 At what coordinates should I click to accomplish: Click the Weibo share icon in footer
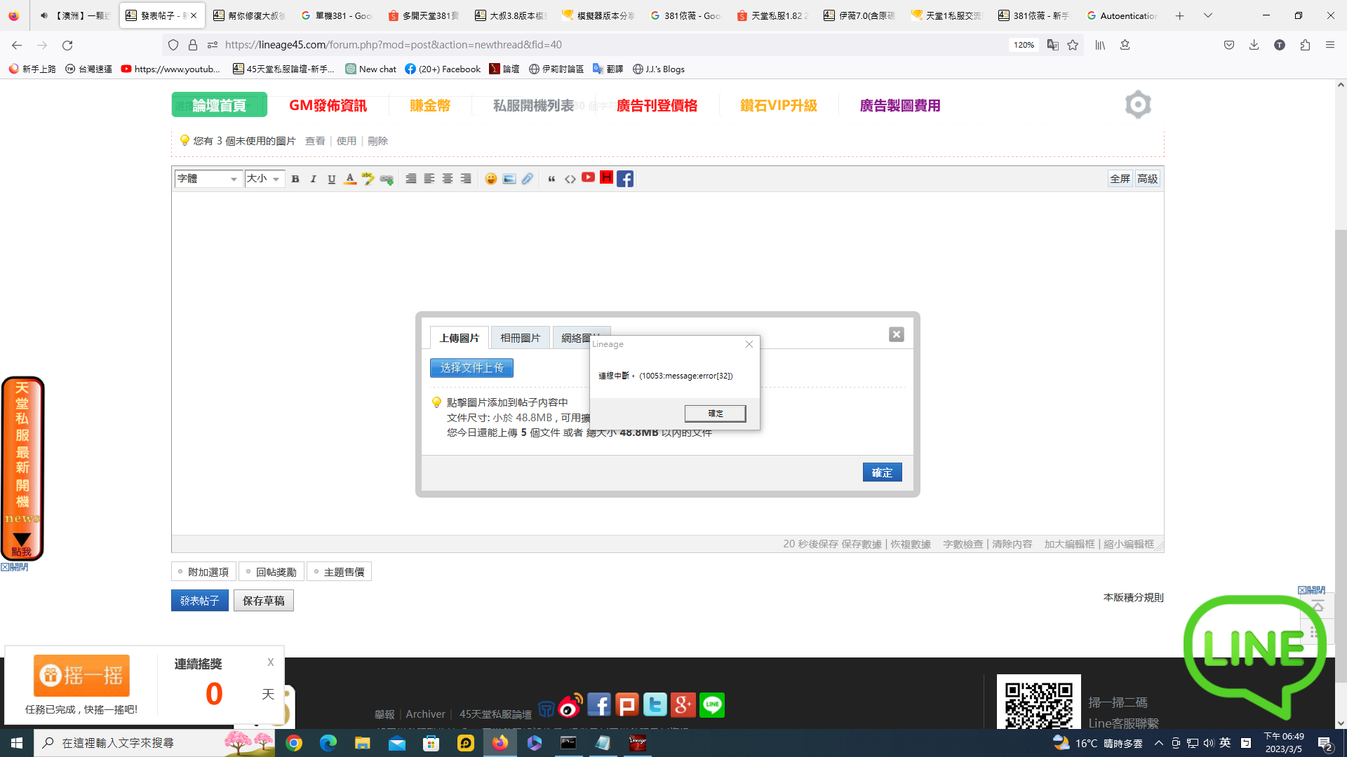coord(570,705)
